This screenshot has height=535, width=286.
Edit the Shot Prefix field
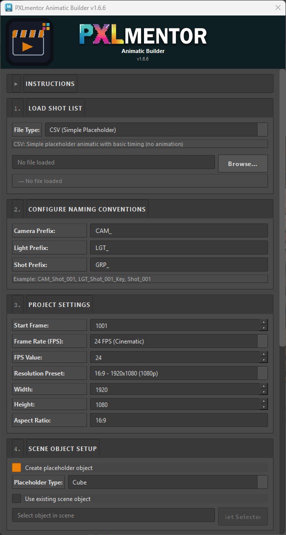pyautogui.click(x=179, y=264)
